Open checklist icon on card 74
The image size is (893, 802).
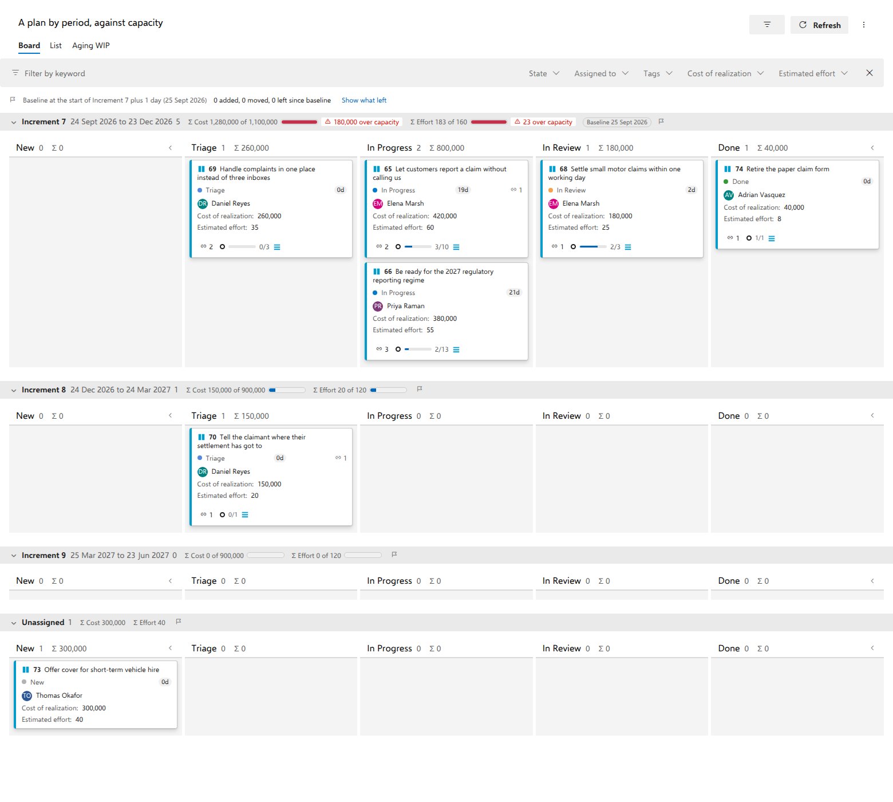(x=772, y=238)
